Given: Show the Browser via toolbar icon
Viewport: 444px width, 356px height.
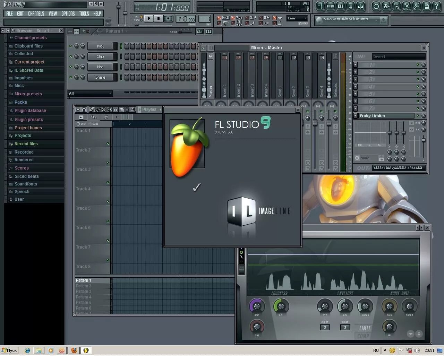Looking at the screenshot, I should pos(350,6).
